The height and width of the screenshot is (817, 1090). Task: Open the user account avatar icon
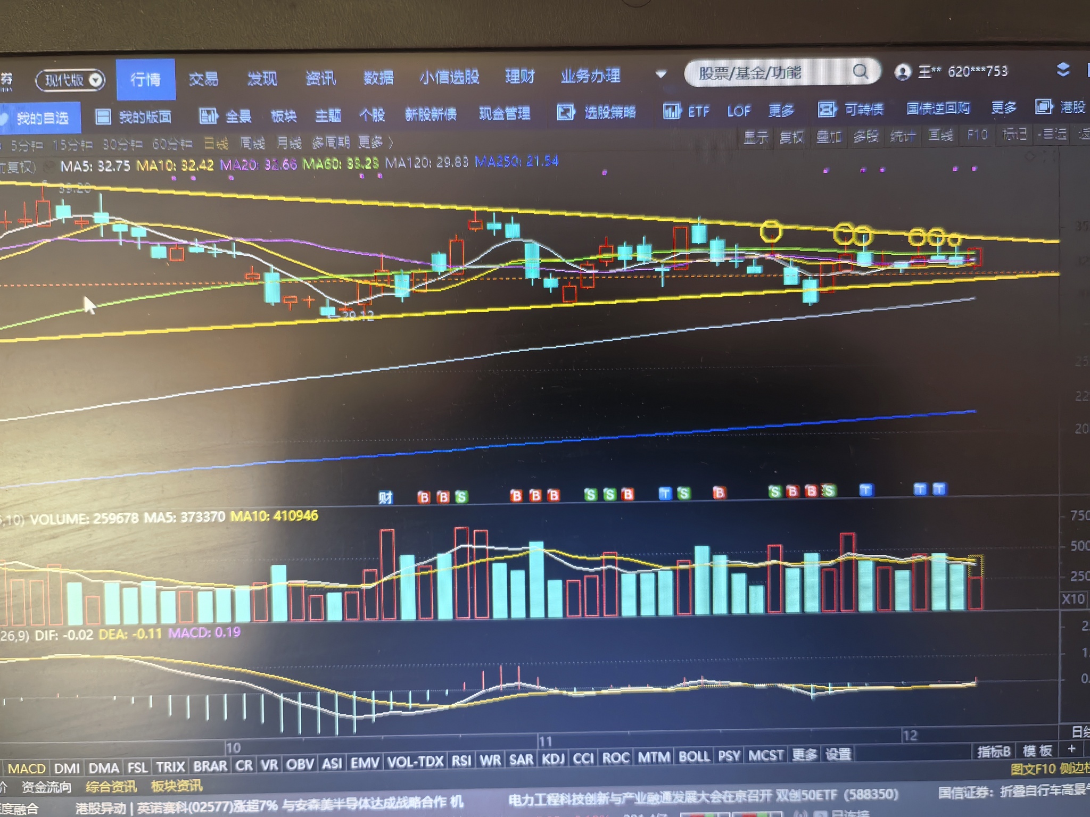pos(902,72)
